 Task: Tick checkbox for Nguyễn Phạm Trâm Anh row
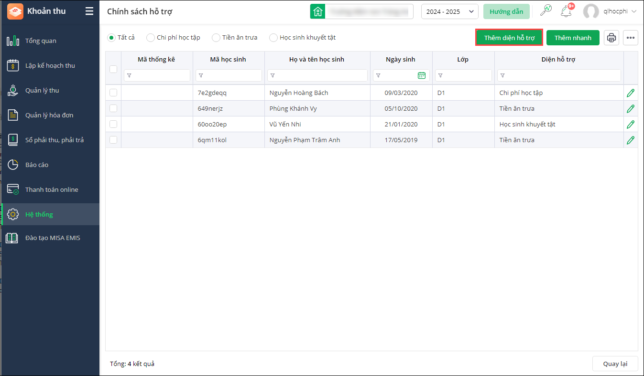[x=113, y=140]
